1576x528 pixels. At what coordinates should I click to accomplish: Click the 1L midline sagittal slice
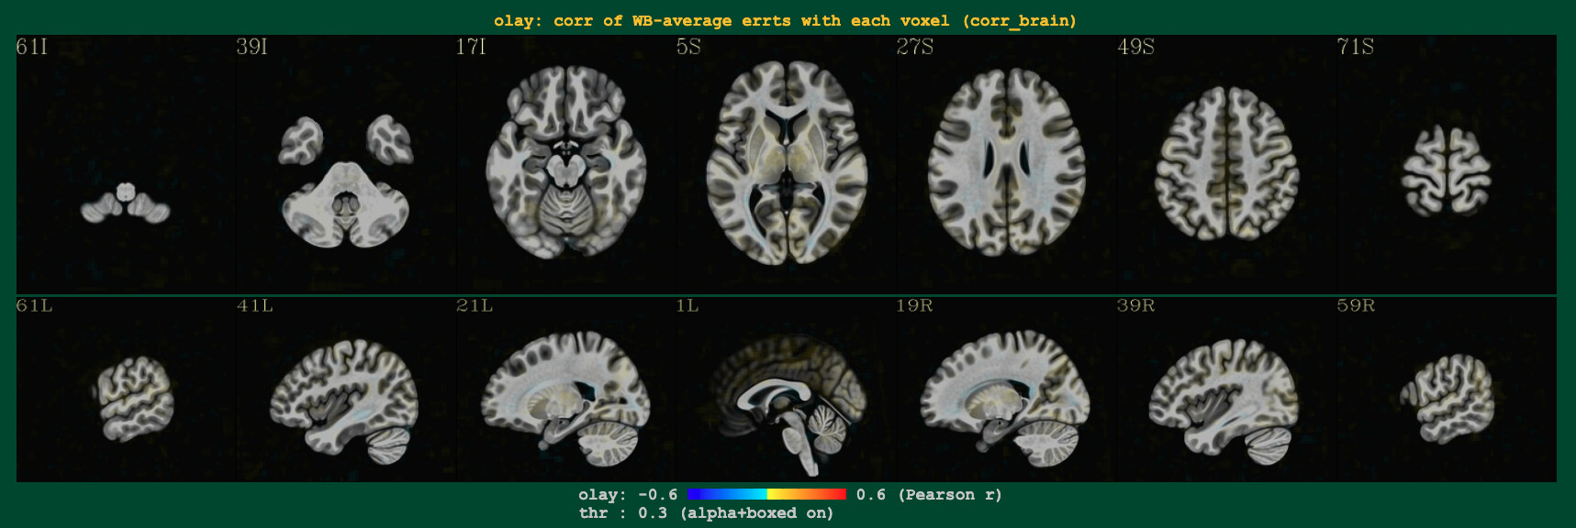787,404
